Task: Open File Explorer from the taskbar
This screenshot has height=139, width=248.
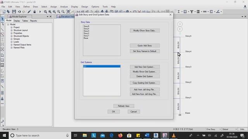Action: pos(85,136)
